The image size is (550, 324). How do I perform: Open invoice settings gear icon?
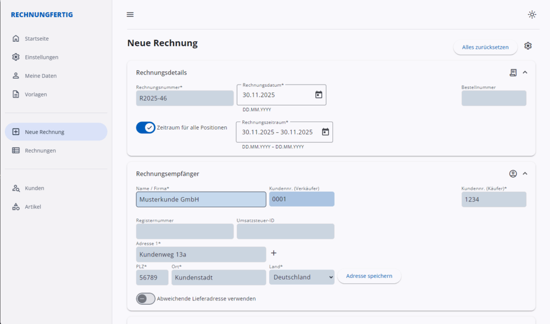click(x=528, y=46)
